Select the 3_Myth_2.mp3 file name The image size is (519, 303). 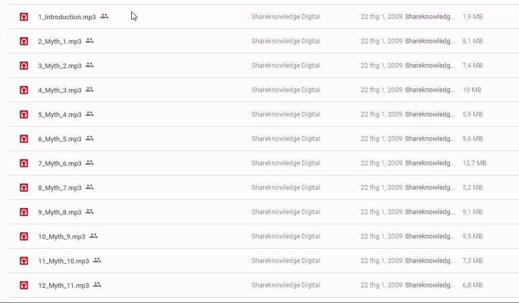(x=60, y=66)
